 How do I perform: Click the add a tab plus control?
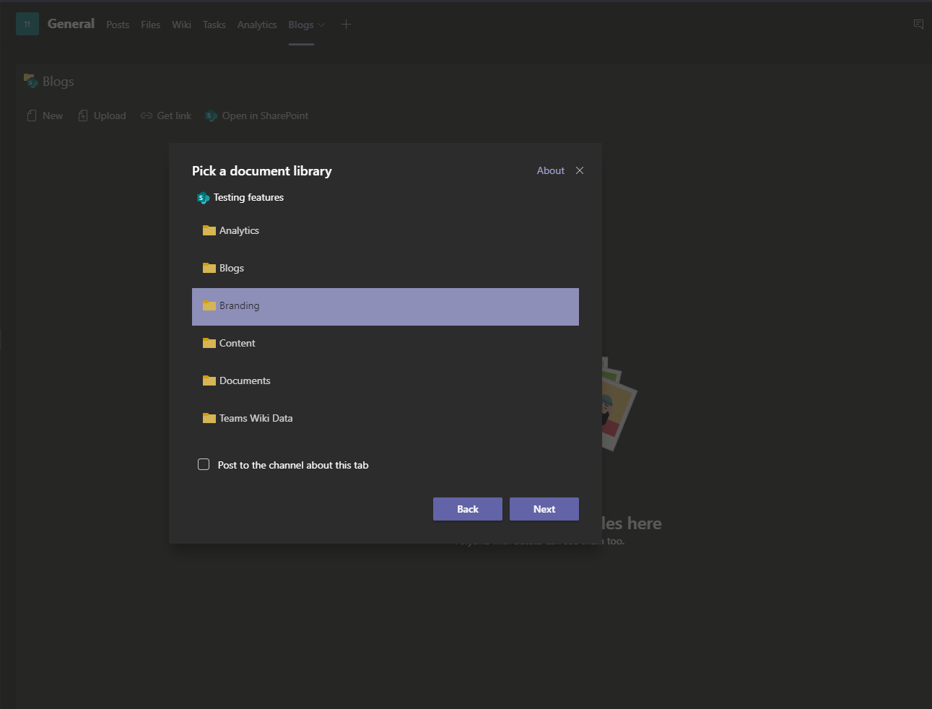click(x=346, y=24)
